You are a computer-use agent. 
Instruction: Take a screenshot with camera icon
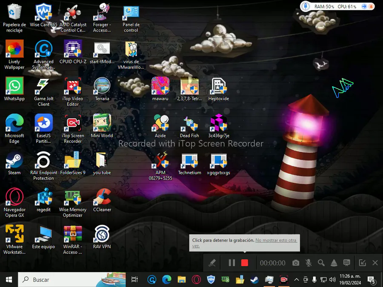pyautogui.click(x=296, y=263)
